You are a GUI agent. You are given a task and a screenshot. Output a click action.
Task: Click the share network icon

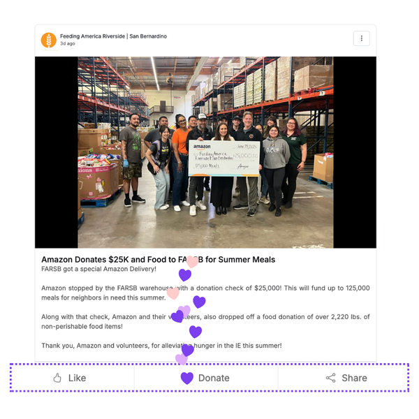tap(331, 378)
